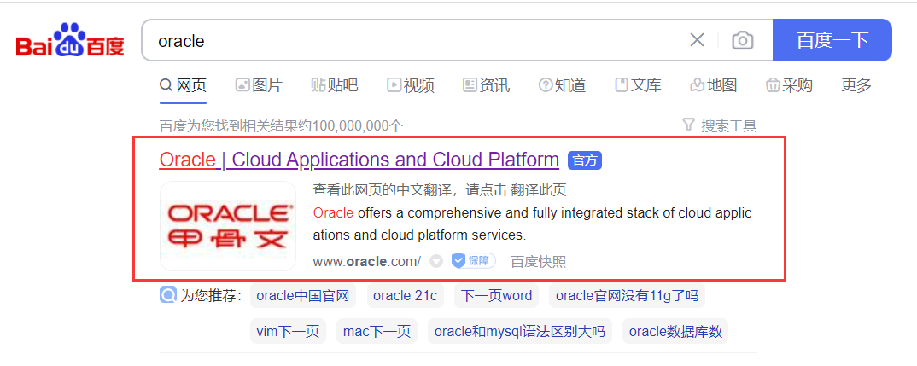Click the 保障 shield badge
The height and width of the screenshot is (366, 917).
click(x=473, y=261)
